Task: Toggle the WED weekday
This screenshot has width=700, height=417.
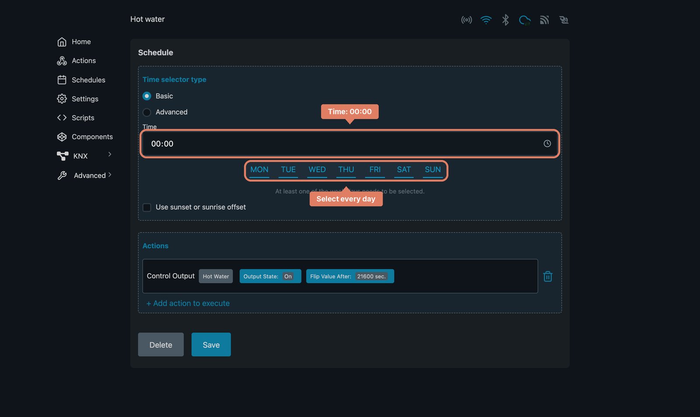Action: [x=317, y=170]
